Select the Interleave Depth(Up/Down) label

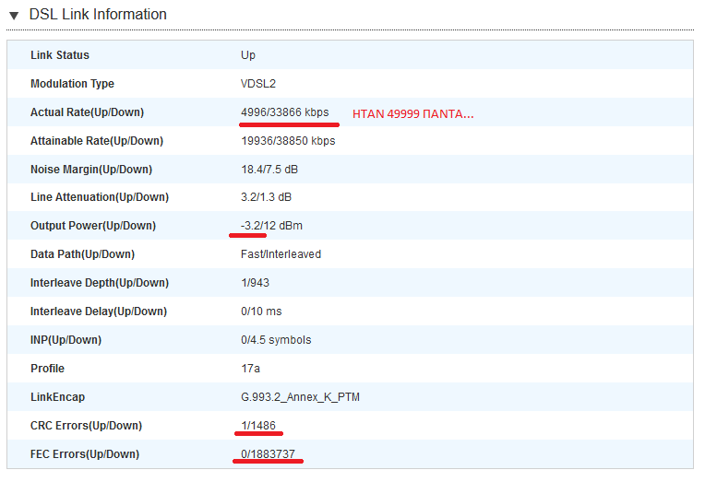tap(100, 283)
